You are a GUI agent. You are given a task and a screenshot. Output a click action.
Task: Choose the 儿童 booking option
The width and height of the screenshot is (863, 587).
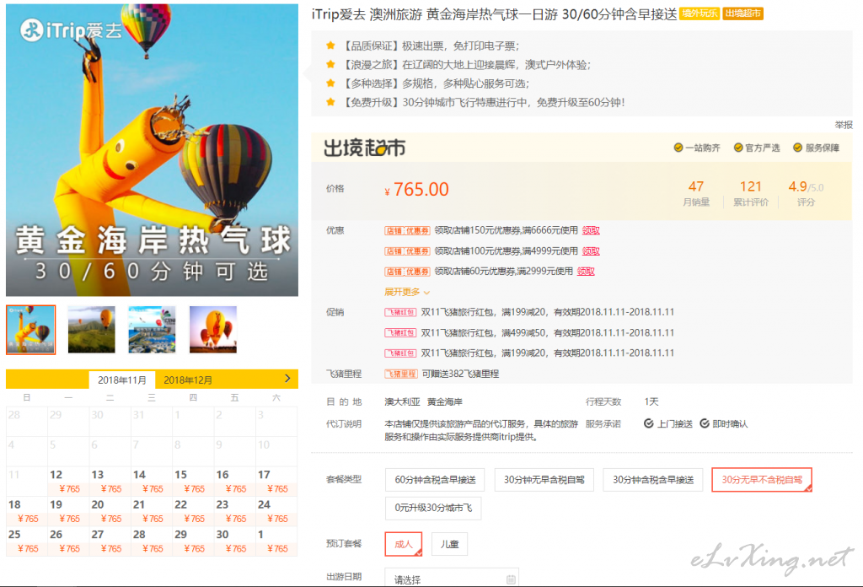tap(450, 544)
